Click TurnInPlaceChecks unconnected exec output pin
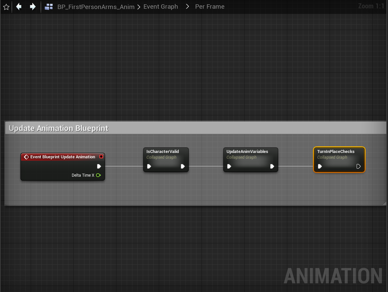The width and height of the screenshot is (388, 292). tap(359, 166)
